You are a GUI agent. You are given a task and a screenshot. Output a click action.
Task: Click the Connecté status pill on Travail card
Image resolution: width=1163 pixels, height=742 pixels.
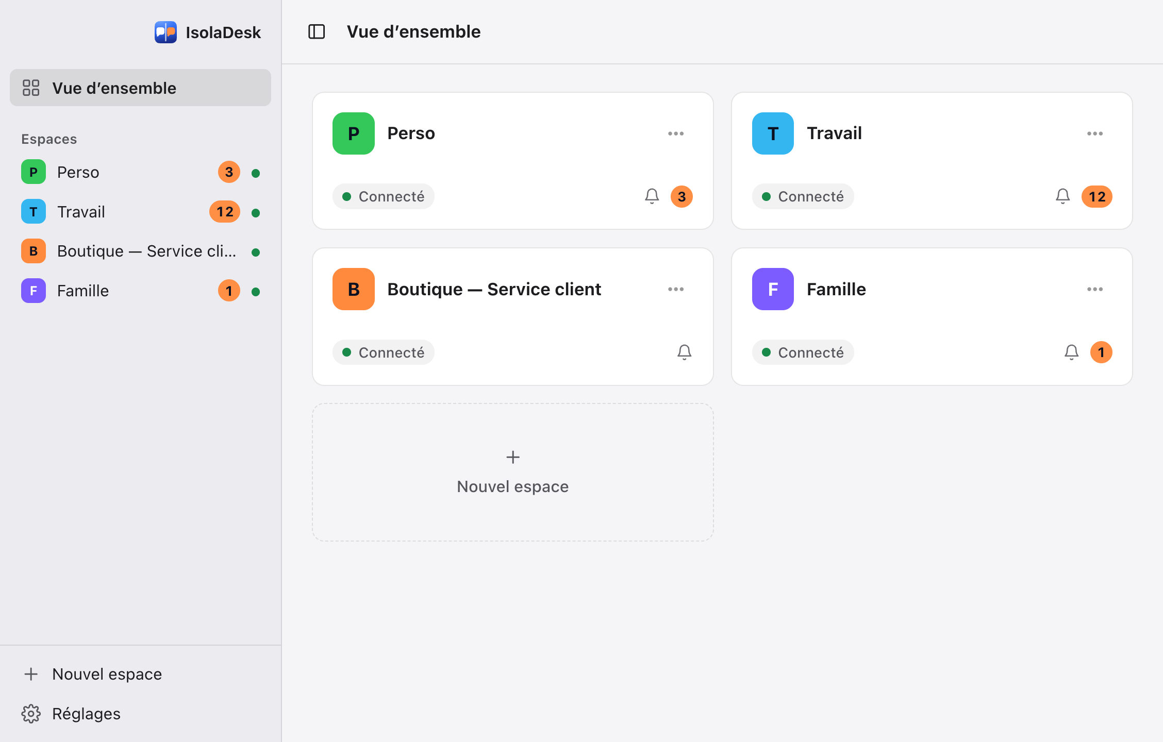click(803, 196)
